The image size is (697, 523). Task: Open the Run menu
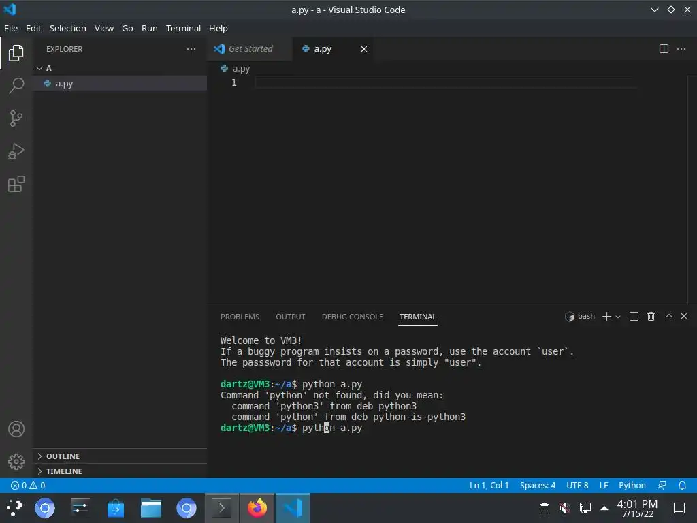(x=149, y=28)
